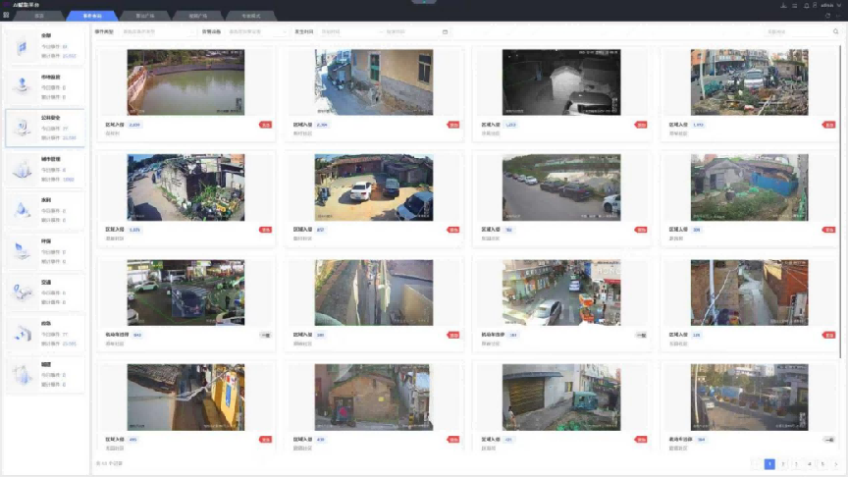Click the next page arrow in pagination
Viewport: 848px width, 477px height.
tap(836, 463)
